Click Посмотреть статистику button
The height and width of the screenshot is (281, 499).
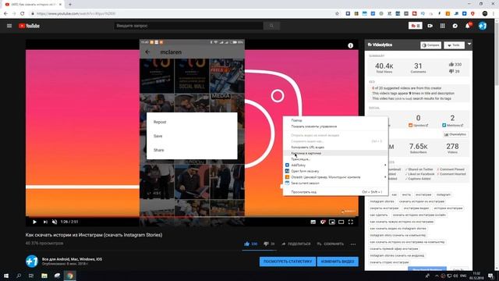288,261
